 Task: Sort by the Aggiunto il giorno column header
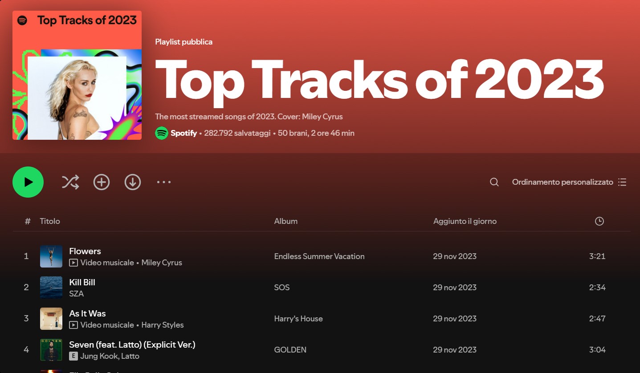tap(465, 221)
